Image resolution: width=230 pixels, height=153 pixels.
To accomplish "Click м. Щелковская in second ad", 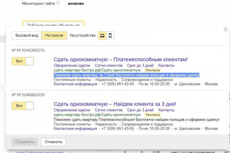I will click(187, 128).
